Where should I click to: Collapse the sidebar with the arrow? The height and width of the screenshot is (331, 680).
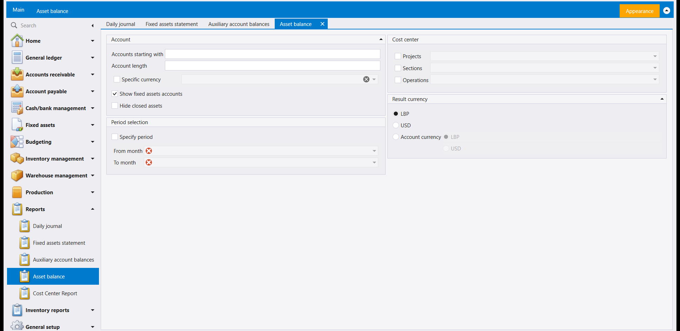tap(93, 25)
